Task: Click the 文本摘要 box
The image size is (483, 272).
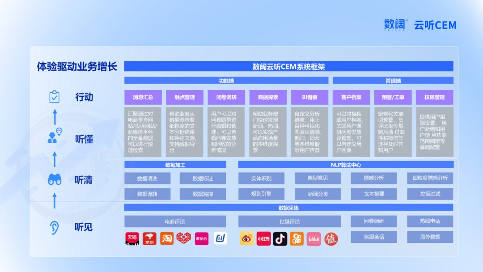Action: tap(373, 194)
